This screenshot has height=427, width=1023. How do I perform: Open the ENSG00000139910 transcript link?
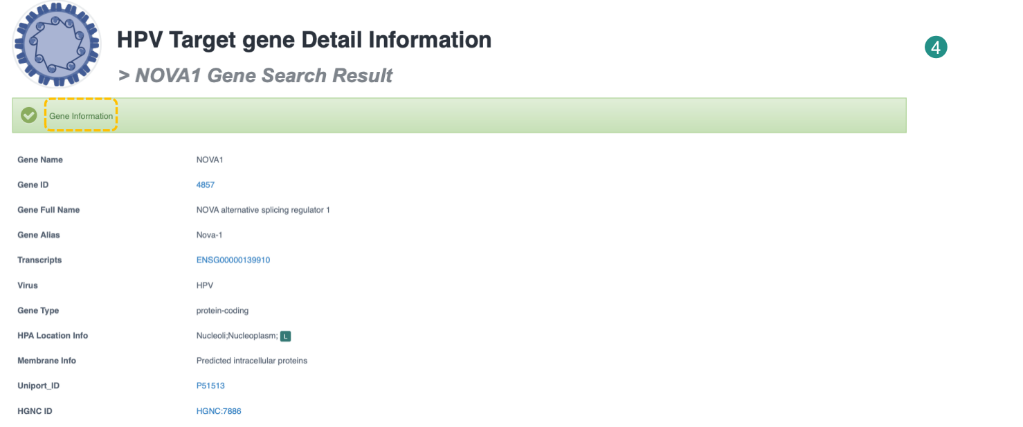tap(233, 260)
